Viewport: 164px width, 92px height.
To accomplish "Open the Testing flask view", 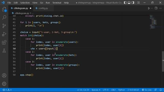I will pyautogui.click(x=4, y=51).
